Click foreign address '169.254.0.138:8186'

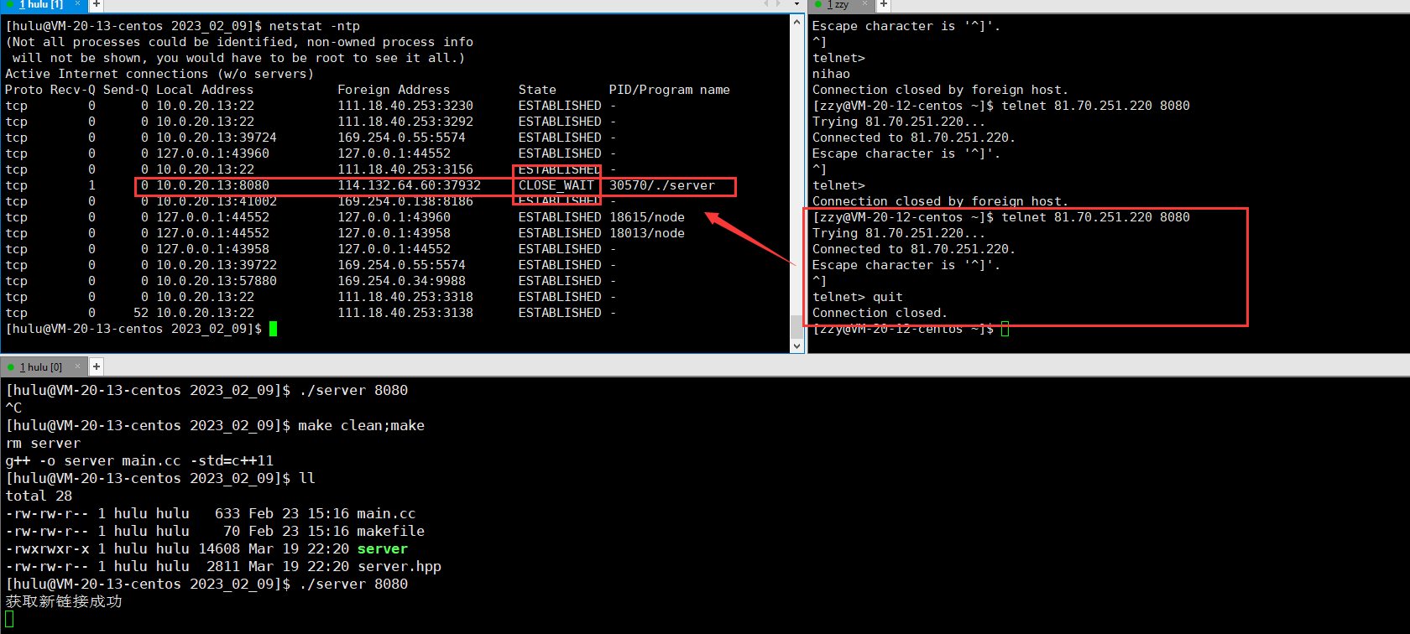coord(405,201)
